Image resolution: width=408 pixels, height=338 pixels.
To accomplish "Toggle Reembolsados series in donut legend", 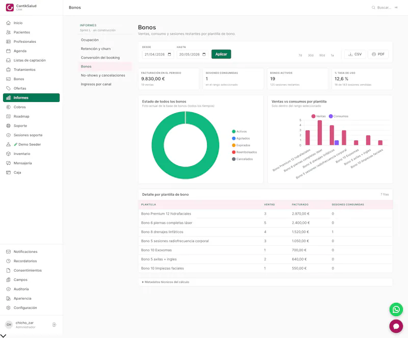I will pos(244,152).
